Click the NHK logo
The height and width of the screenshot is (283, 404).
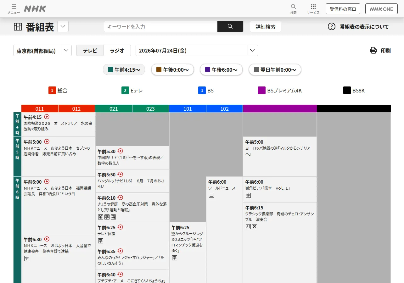[x=35, y=9]
